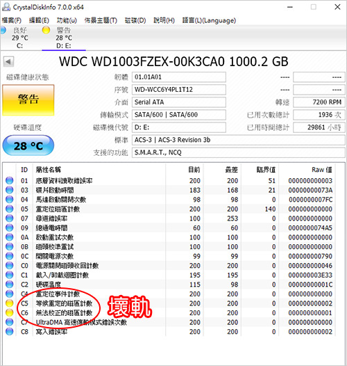Open the 磁碟(D) menu
Image resolution: width=347 pixels, height=366 pixels.
[x=135, y=21]
